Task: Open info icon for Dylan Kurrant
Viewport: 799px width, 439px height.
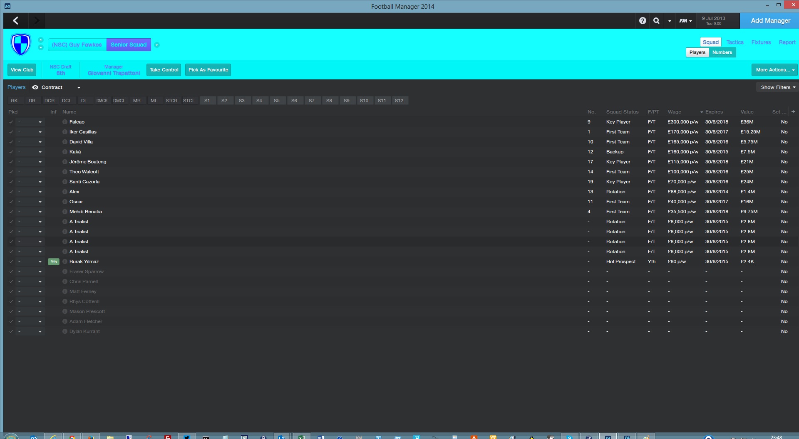Action: coord(65,331)
